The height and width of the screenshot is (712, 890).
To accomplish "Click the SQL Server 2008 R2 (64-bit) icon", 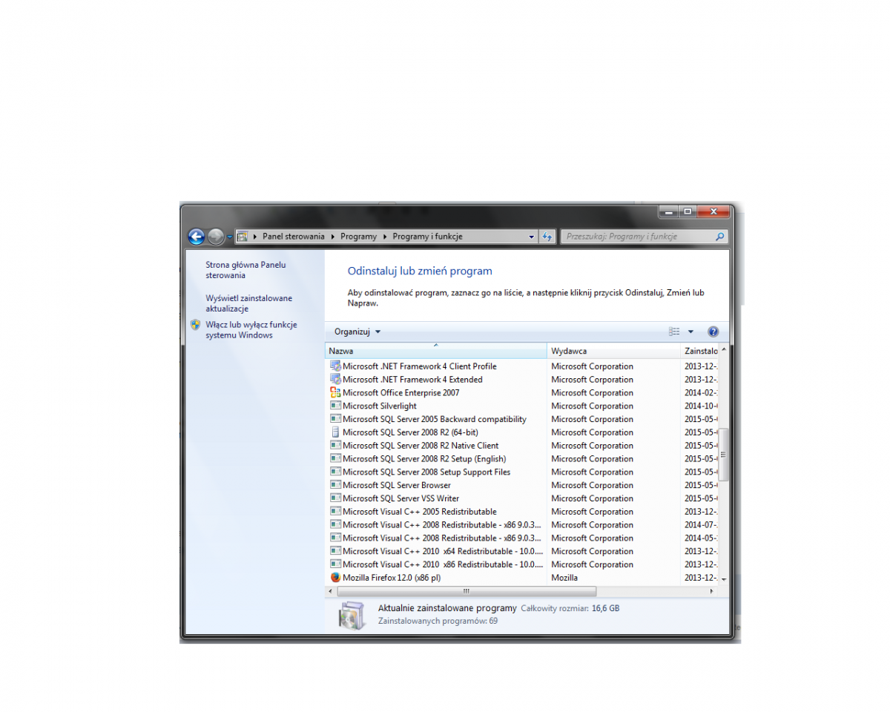I will [x=335, y=432].
